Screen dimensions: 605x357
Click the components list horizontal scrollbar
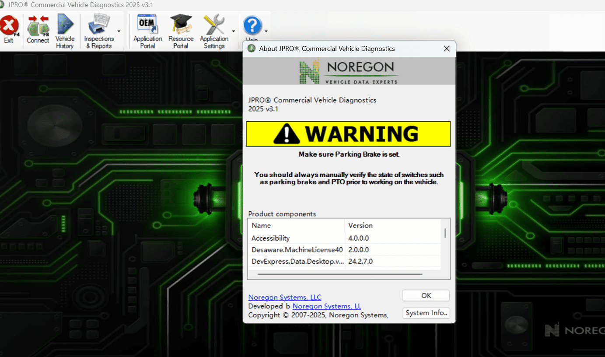pos(339,274)
